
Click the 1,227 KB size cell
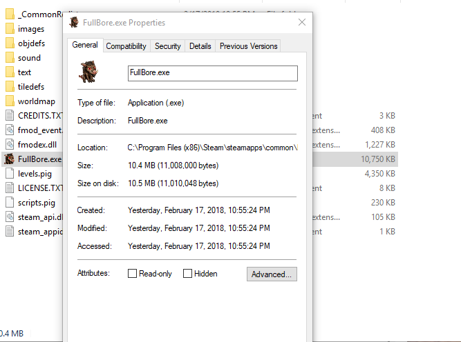(x=380, y=145)
